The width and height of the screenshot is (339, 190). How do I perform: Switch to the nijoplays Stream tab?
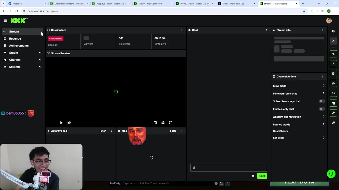pyautogui.click(x=111, y=4)
